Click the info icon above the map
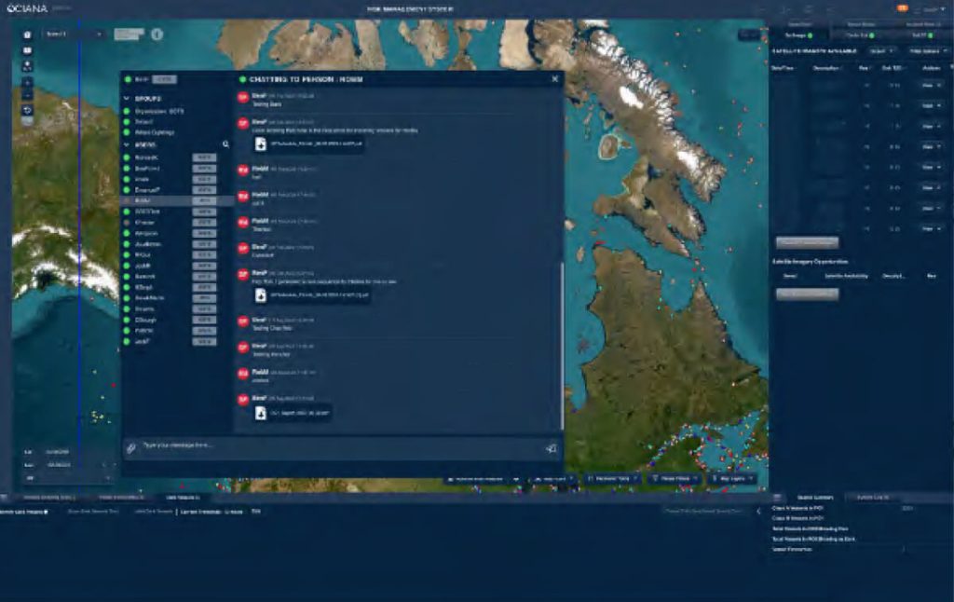The image size is (954, 602). point(157,34)
